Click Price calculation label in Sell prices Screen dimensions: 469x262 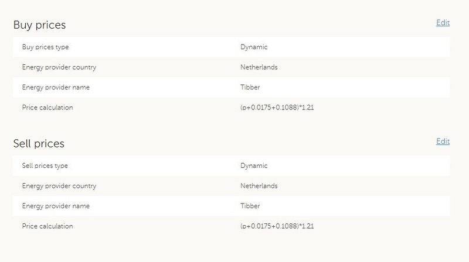point(47,226)
